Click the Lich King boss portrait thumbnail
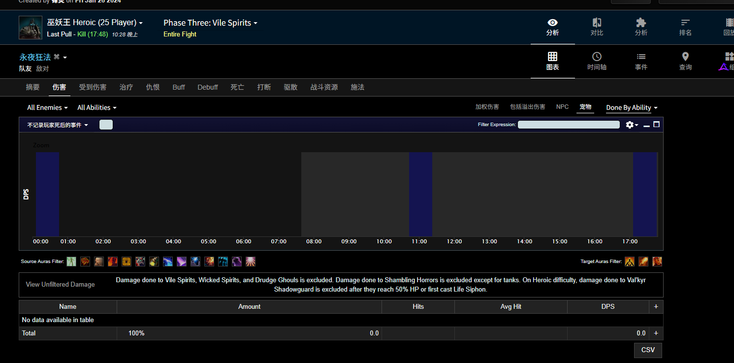The image size is (734, 363). pos(31,28)
